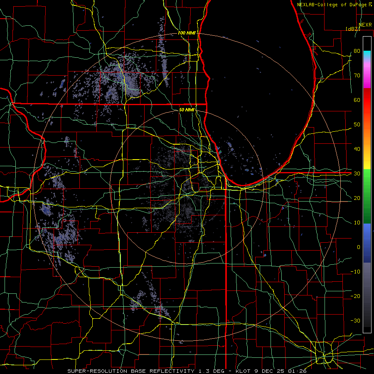Select the 50 dBZ scale label
Viewport: 374px width, 374px height.
(x=357, y=125)
